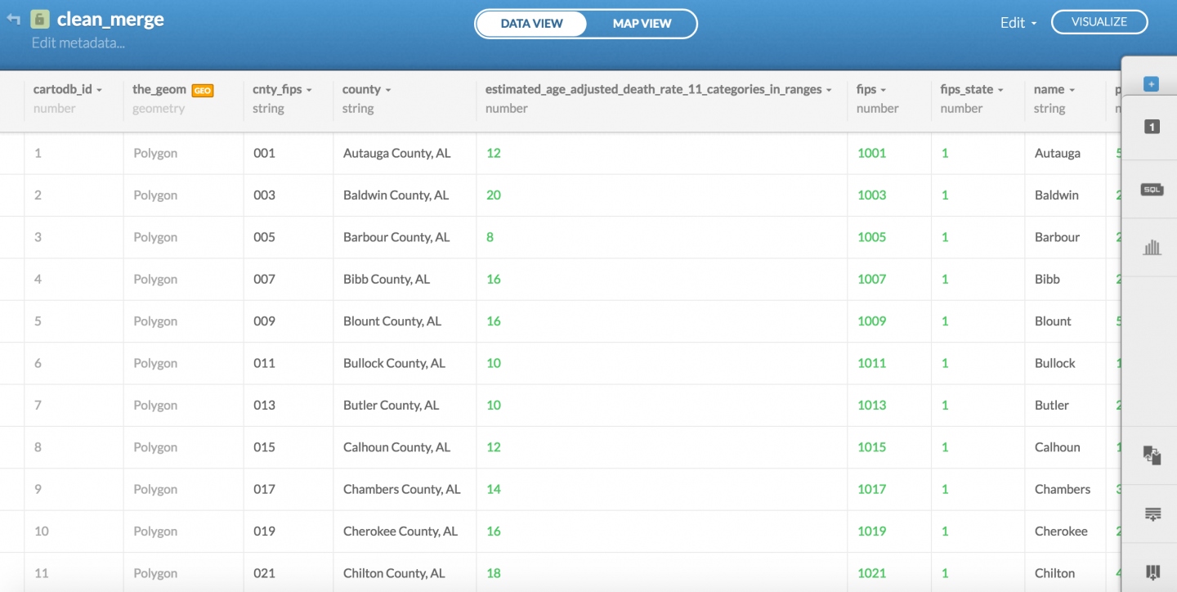
Task: Click the blue plus icon atop the sidebar
Action: pos(1152,83)
